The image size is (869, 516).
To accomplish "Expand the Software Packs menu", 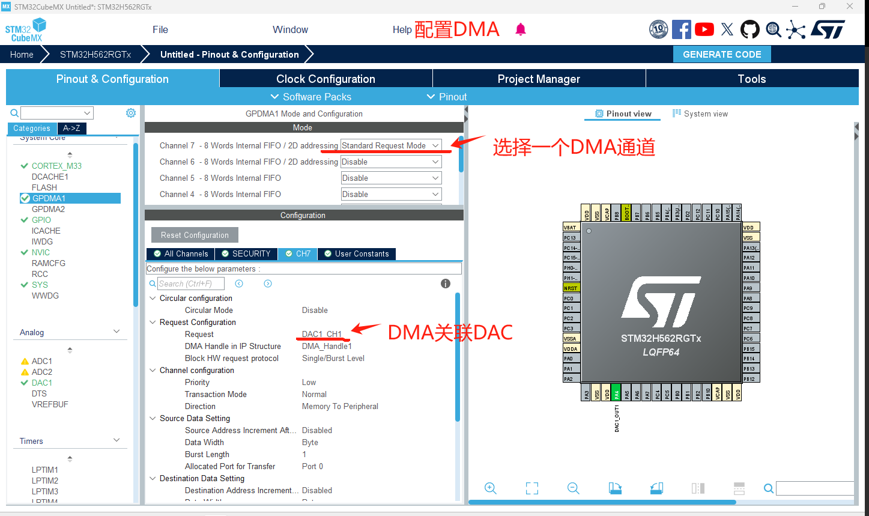I will click(x=310, y=97).
